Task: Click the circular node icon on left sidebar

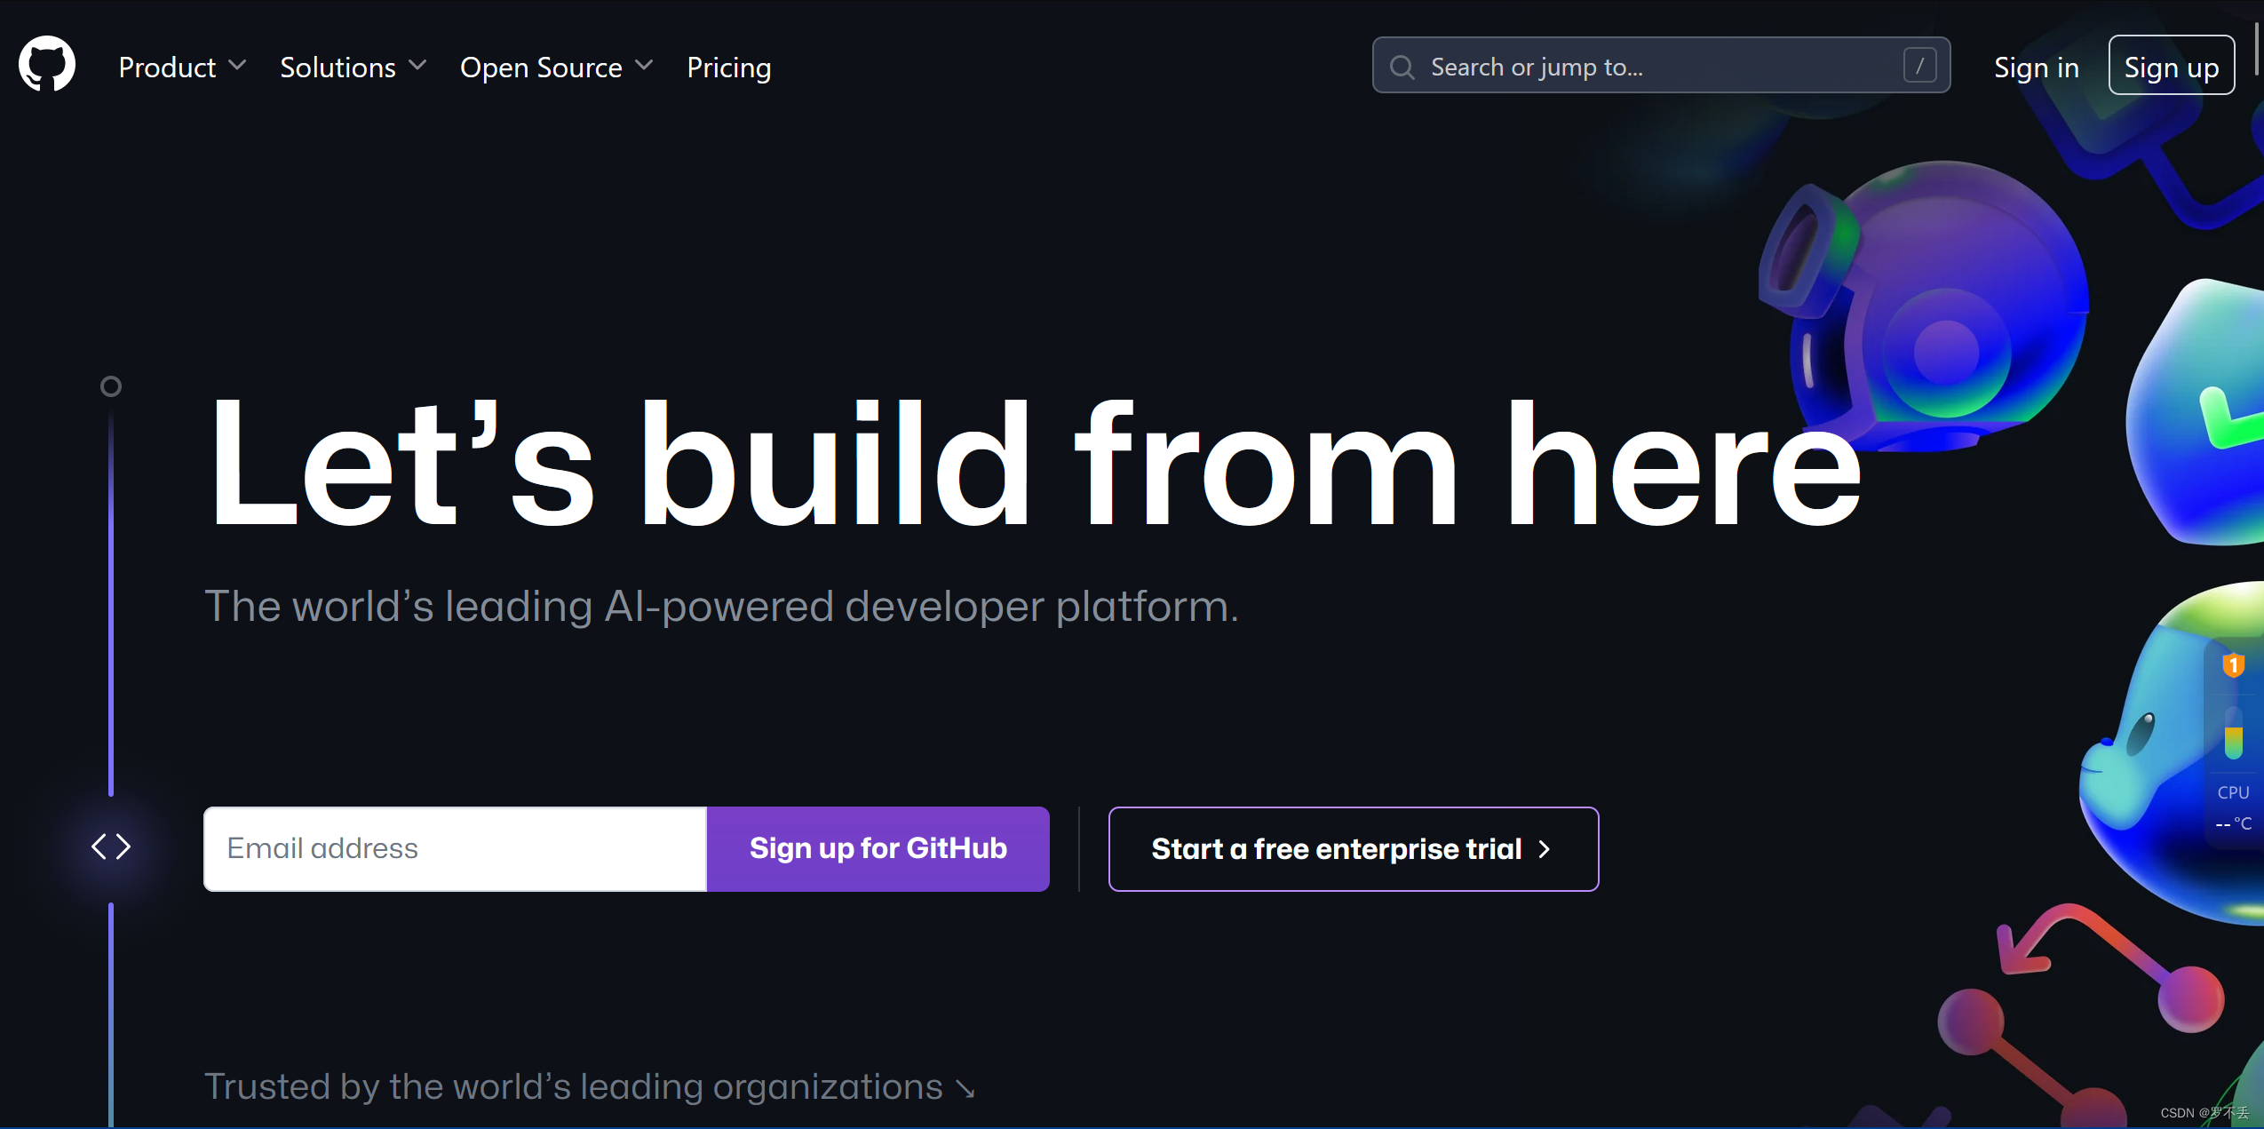Action: point(111,386)
